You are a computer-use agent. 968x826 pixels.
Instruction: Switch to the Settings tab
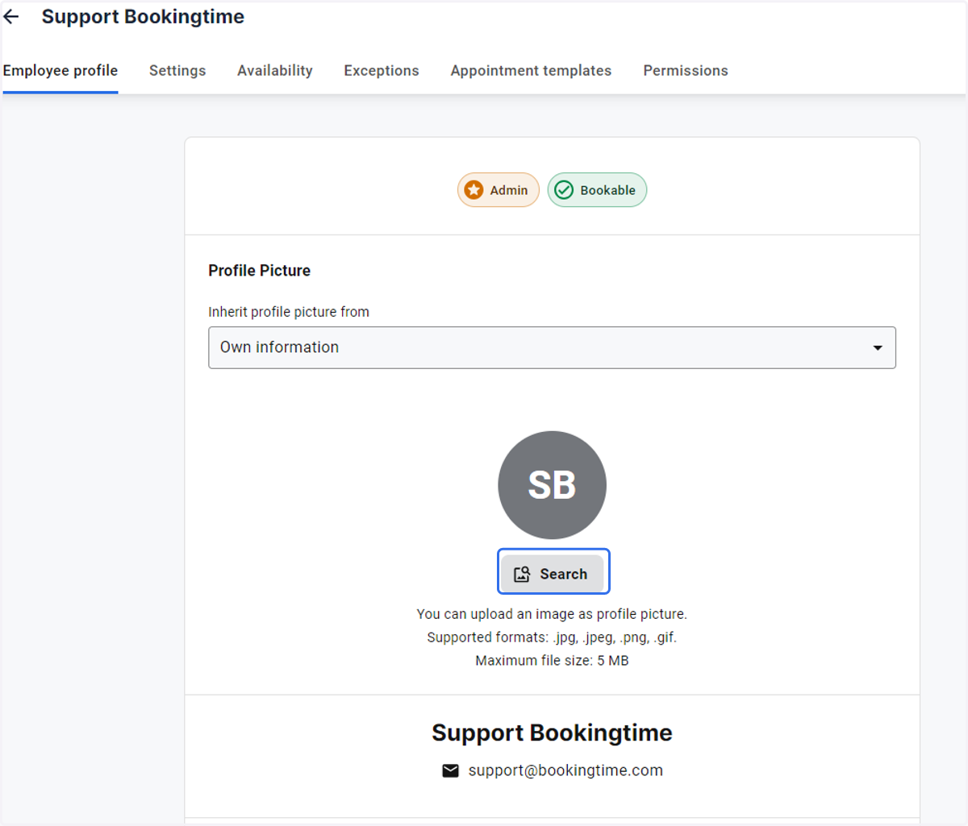pos(177,71)
